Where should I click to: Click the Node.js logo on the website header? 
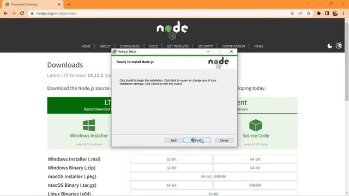coord(172,30)
